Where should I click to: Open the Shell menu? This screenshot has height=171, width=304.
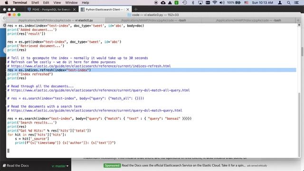click(35, 2)
